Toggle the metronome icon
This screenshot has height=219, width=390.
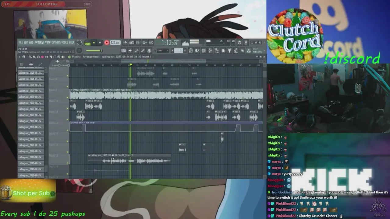click(x=125, y=43)
